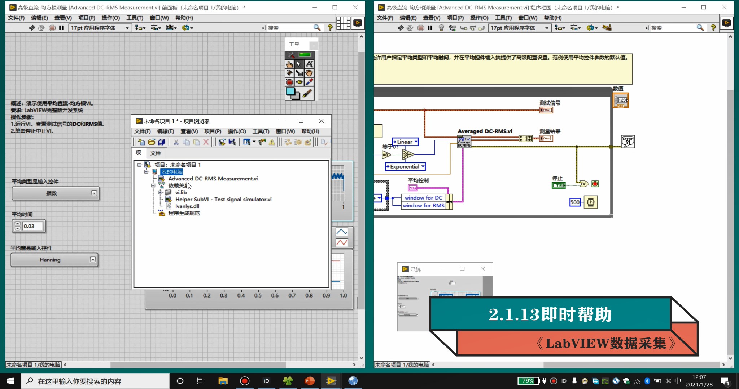Click the clean up diagram broom icon

click(607, 28)
